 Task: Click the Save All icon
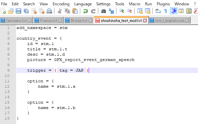[26, 11]
